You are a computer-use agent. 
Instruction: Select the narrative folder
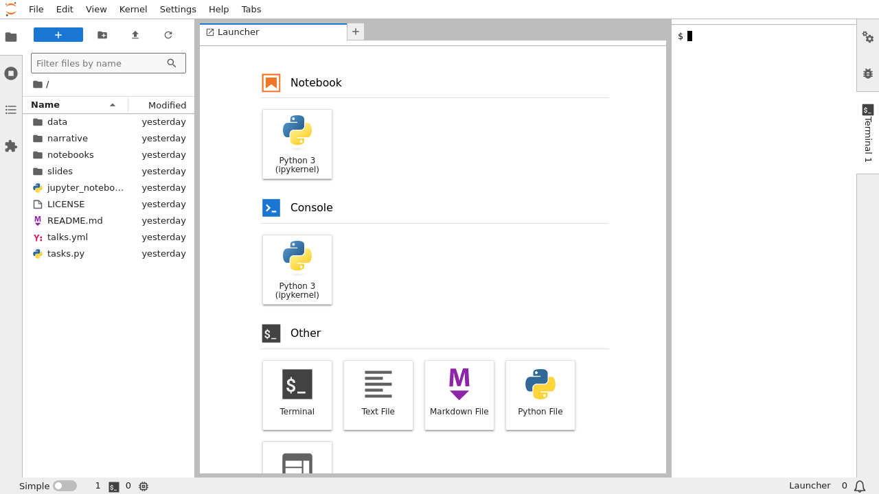[x=109, y=138]
